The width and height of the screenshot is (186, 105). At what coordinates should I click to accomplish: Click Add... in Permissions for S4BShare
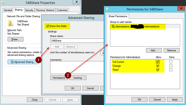pos(154,50)
